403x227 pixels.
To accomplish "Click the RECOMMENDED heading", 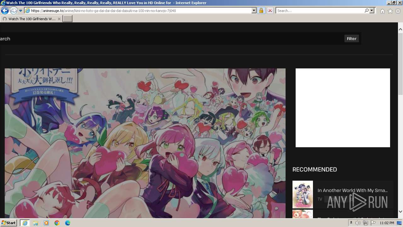I will click(x=315, y=169).
